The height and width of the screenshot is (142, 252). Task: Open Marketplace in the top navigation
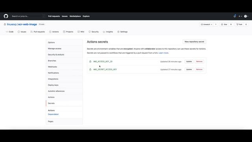75,16
